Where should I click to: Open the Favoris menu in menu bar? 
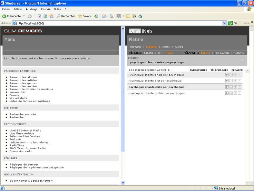pyautogui.click(x=45, y=9)
